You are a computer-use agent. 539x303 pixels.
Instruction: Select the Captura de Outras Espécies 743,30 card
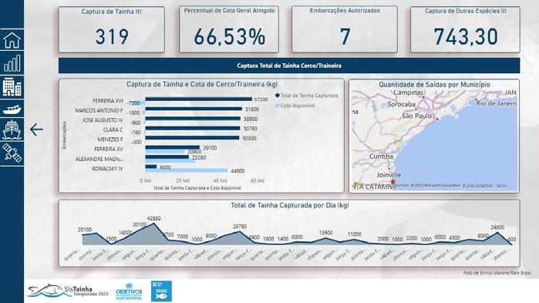[465, 29]
